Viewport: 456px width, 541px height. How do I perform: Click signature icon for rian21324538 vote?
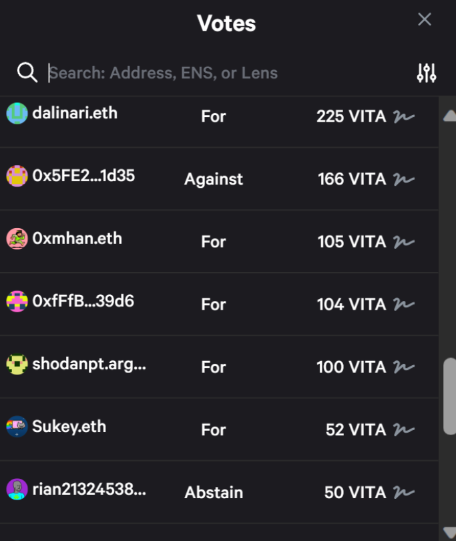404,492
